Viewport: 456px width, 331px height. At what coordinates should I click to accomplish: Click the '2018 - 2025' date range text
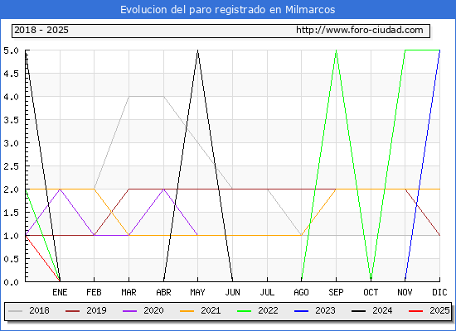[41, 30]
